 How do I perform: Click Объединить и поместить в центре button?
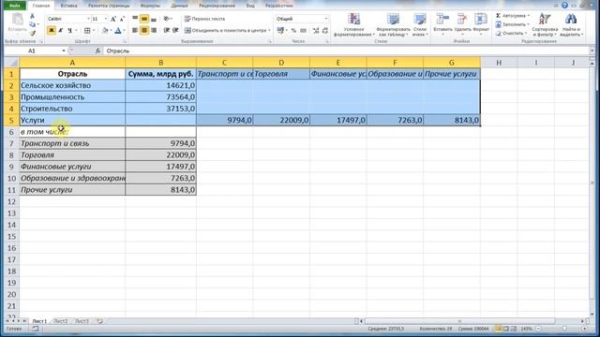coord(227,30)
